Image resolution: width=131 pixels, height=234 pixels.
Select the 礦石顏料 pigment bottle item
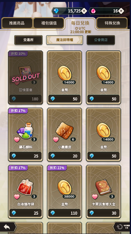tap(25, 131)
